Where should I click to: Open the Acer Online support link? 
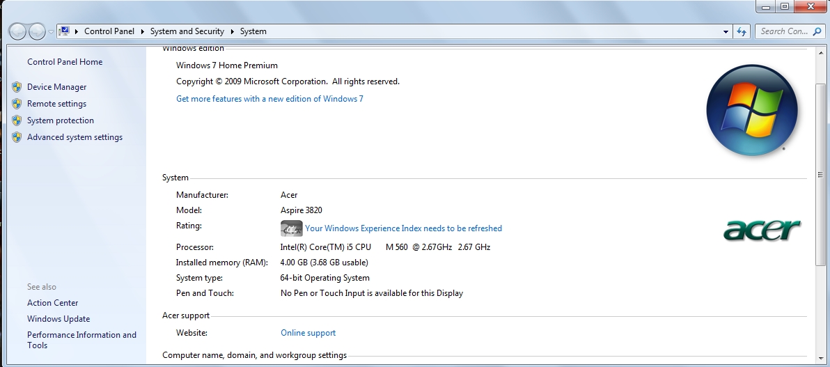click(308, 333)
